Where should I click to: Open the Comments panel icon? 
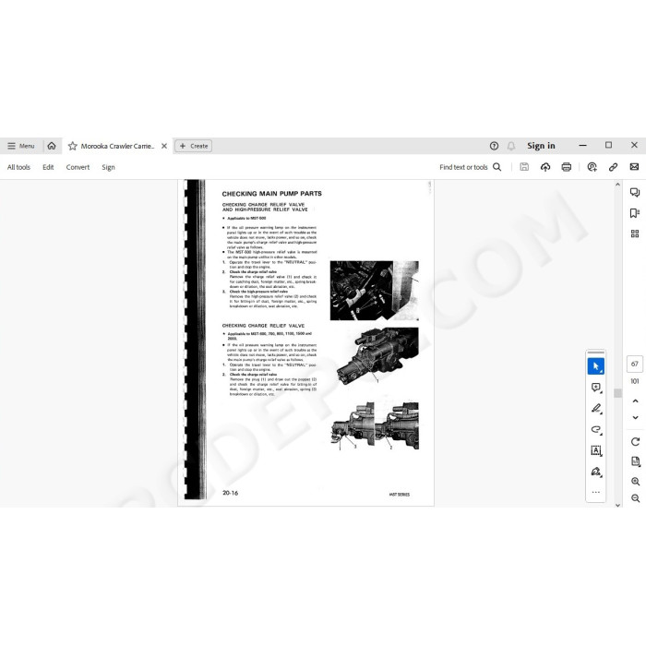coord(635,192)
